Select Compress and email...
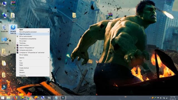 pos(33,50)
